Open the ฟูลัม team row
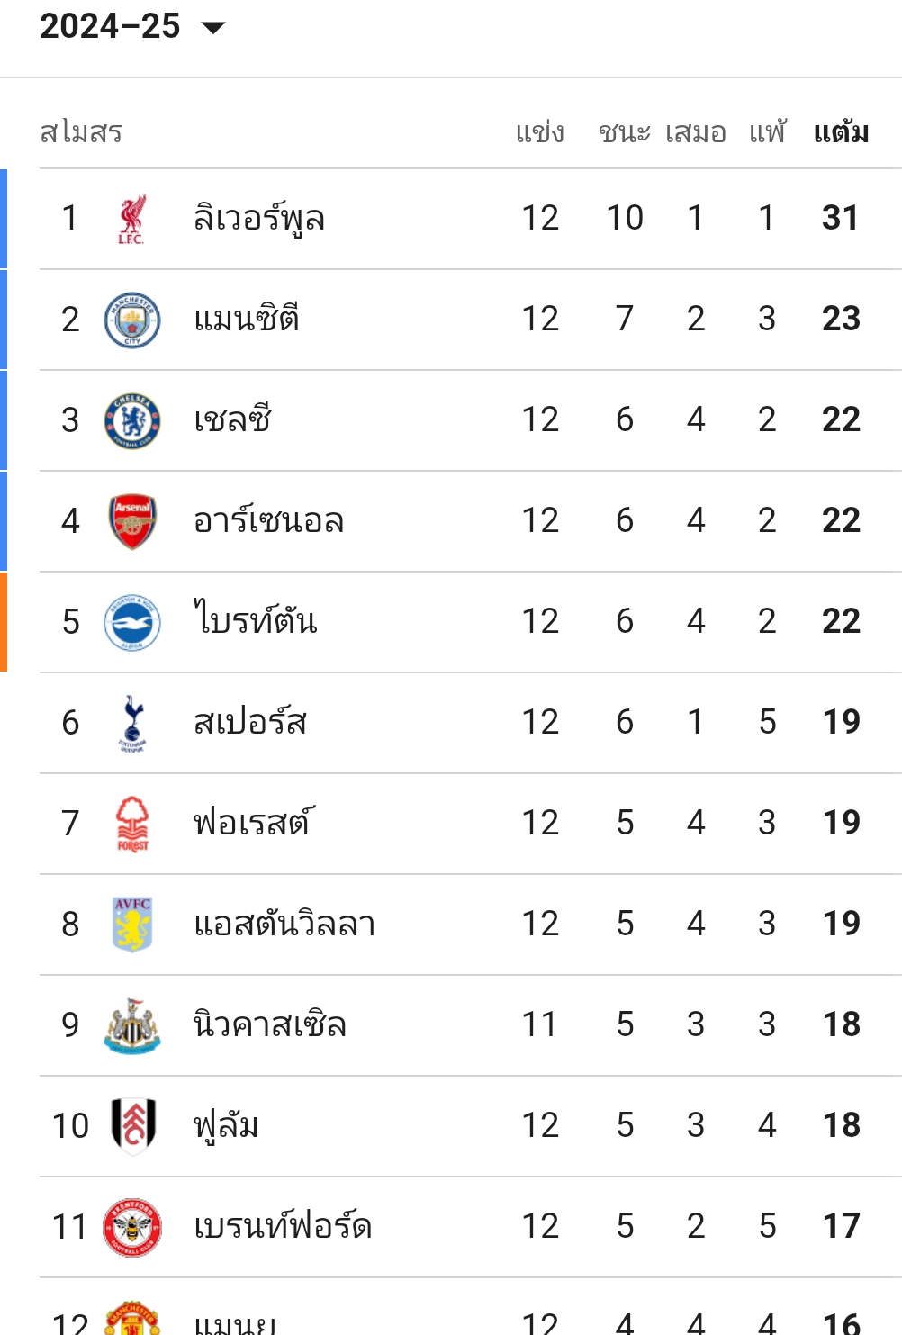Image resolution: width=902 pixels, height=1335 pixels. coord(471,1126)
